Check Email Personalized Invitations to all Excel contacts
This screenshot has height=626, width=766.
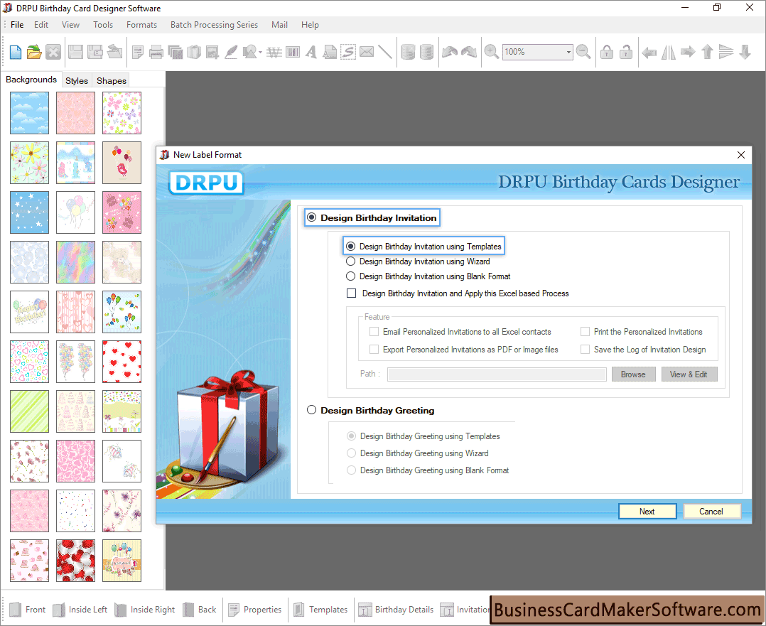(x=374, y=332)
